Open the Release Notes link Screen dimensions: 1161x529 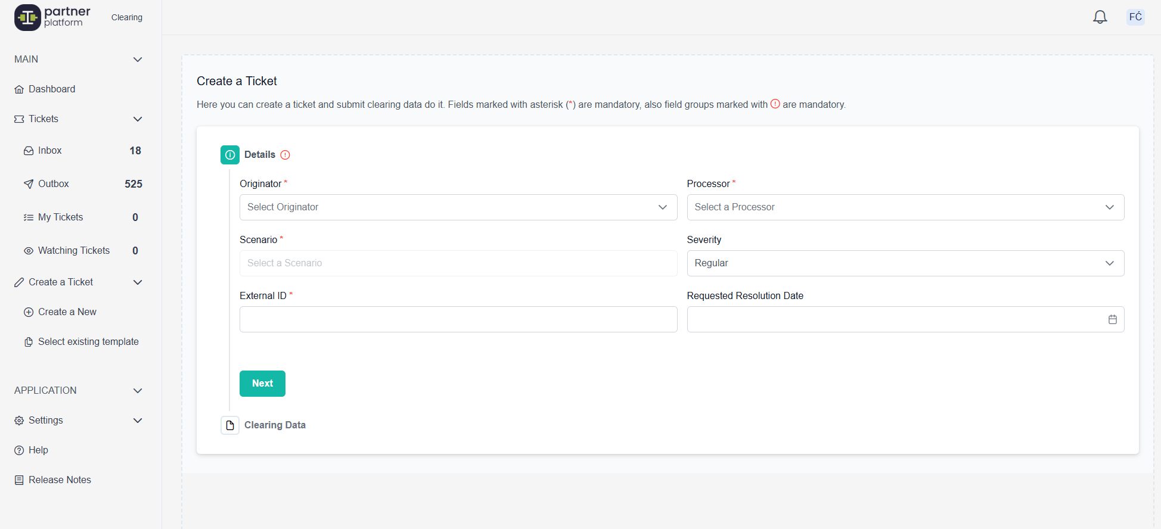click(x=60, y=480)
